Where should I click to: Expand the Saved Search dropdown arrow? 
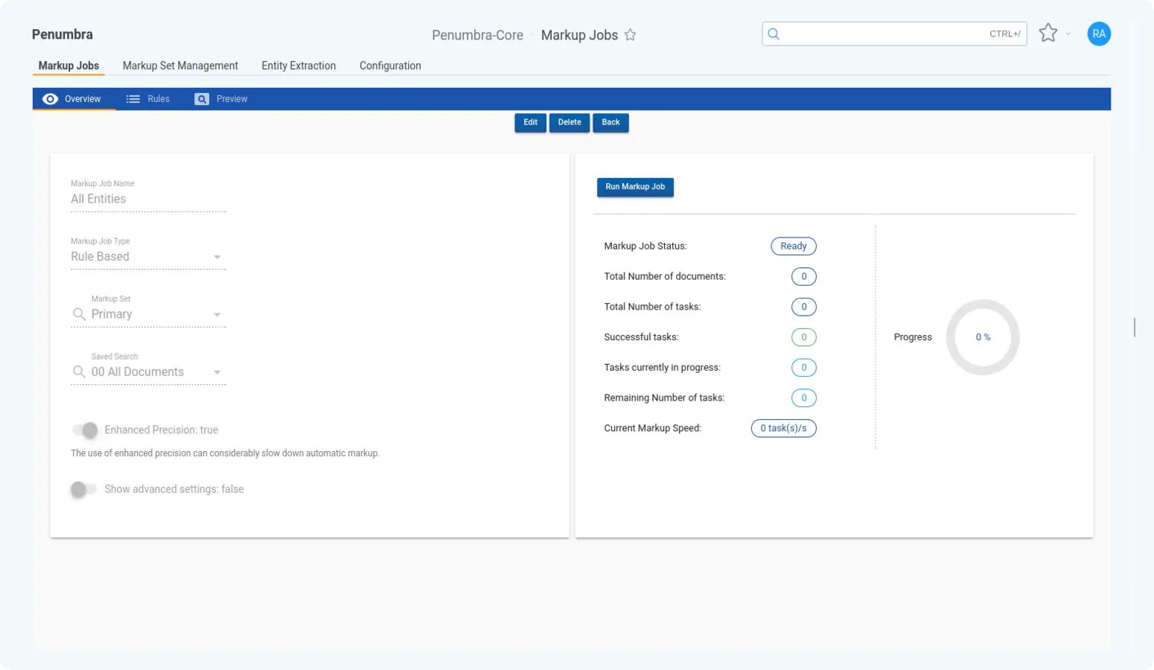point(217,372)
